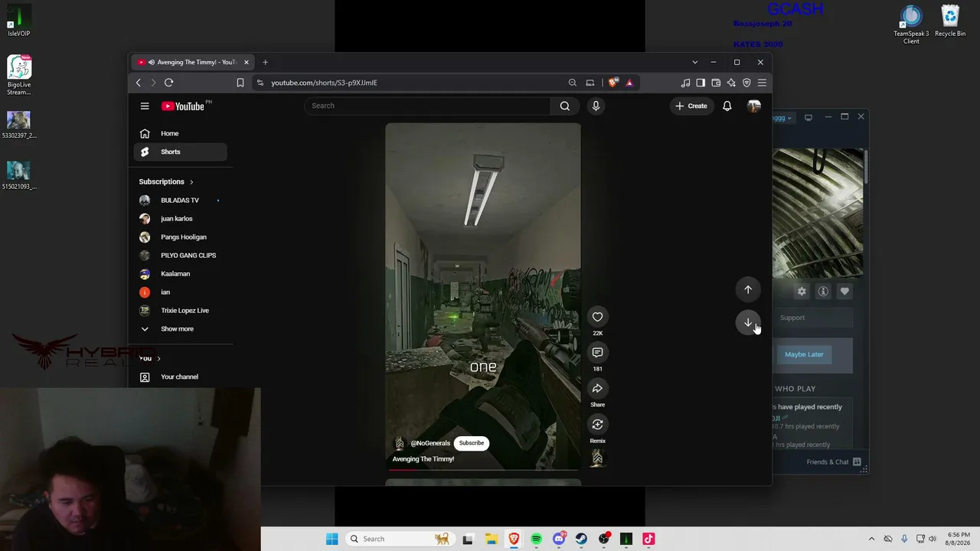Favorite the game in Steam with heart
Screen dimensions: 980x551
(x=844, y=291)
